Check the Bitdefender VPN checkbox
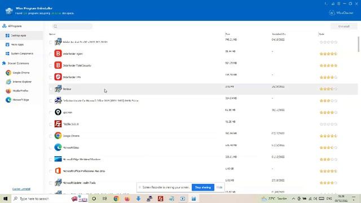 50,77
